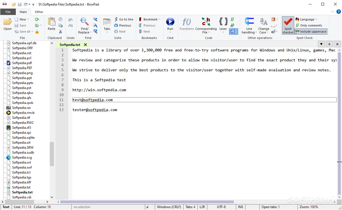
Task: Click Windows (CRLF) in the status bar
Action: coord(169,207)
